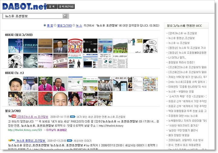Open sidebar item 뉴스후 - 부활하는 친일
Viewport: 218px width, 153px height.
pyautogui.click(x=181, y=91)
